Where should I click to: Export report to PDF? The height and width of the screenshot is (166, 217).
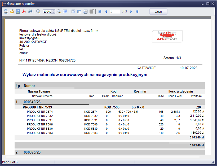(24, 12)
